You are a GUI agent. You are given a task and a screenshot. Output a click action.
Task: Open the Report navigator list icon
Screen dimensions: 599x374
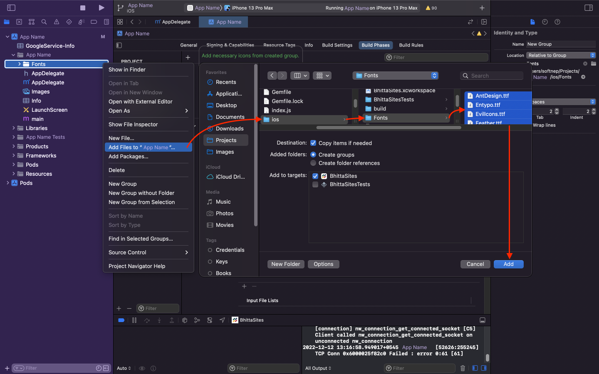tap(106, 22)
